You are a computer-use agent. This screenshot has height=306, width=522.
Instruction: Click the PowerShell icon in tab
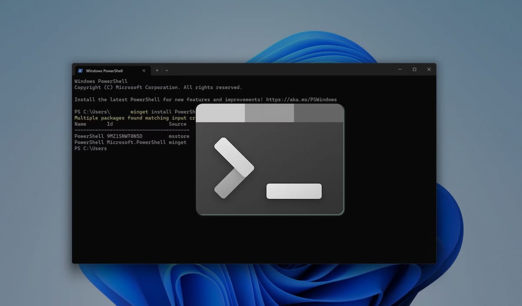[x=80, y=70]
